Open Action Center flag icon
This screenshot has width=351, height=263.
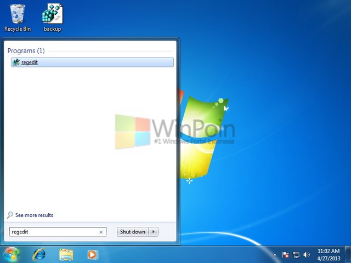point(285,255)
